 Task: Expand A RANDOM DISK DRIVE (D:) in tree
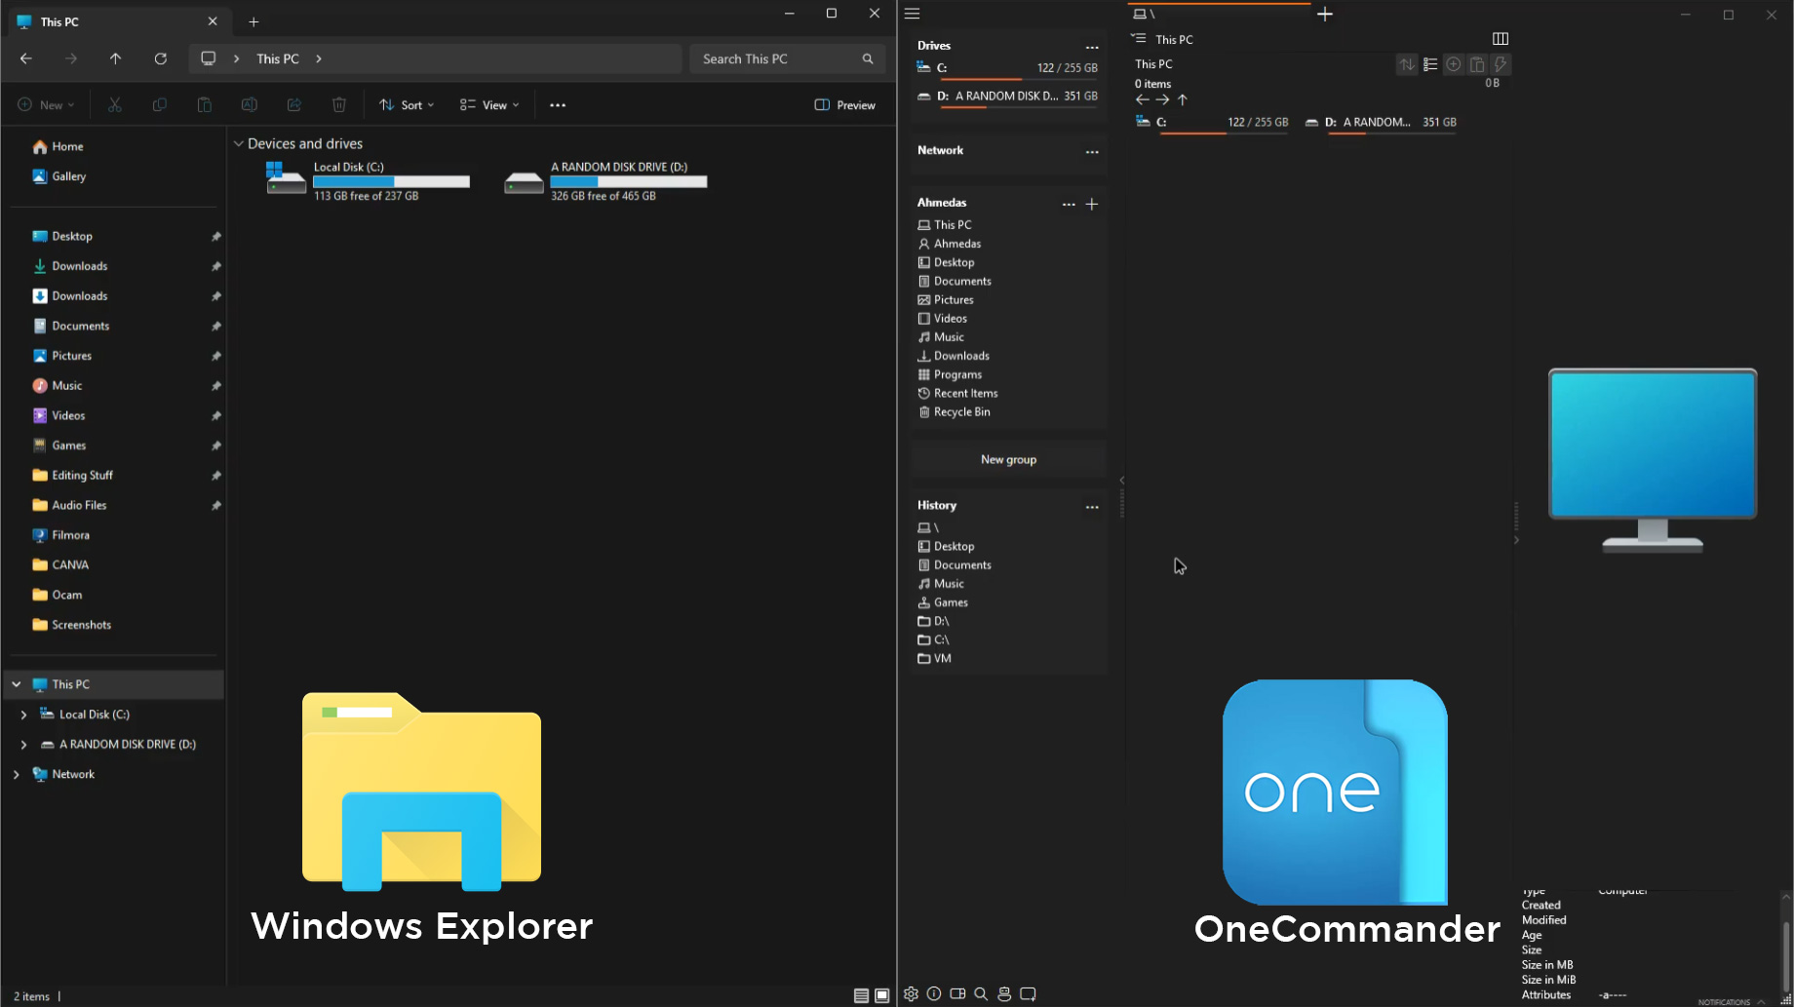[23, 744]
